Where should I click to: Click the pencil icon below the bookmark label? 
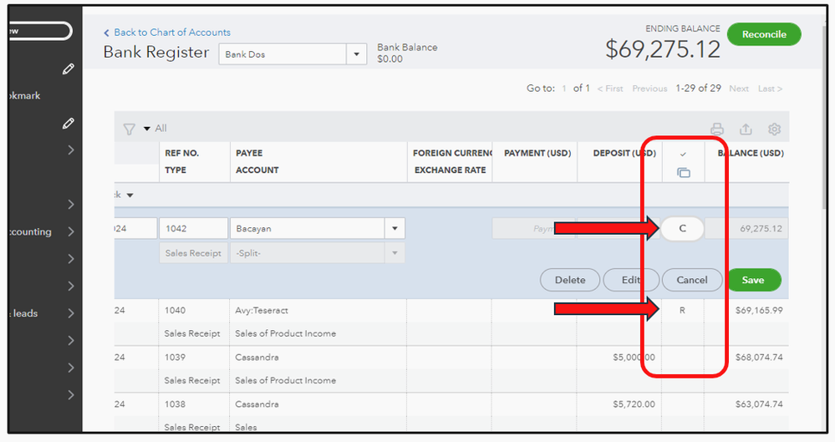coord(69,124)
